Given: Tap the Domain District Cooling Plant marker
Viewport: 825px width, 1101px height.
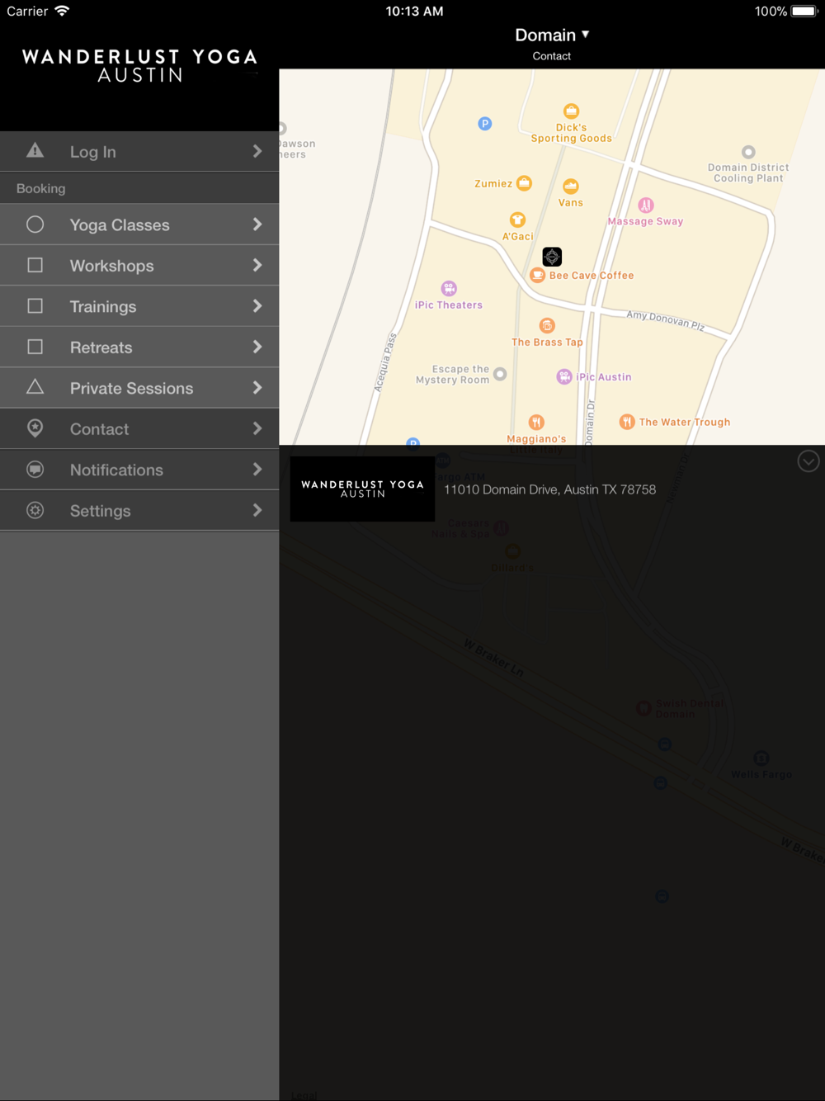Looking at the screenshot, I should [x=748, y=152].
